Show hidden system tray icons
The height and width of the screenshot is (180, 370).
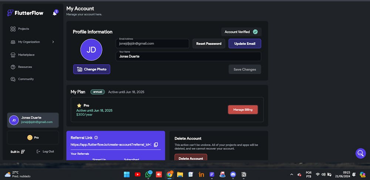(292, 174)
